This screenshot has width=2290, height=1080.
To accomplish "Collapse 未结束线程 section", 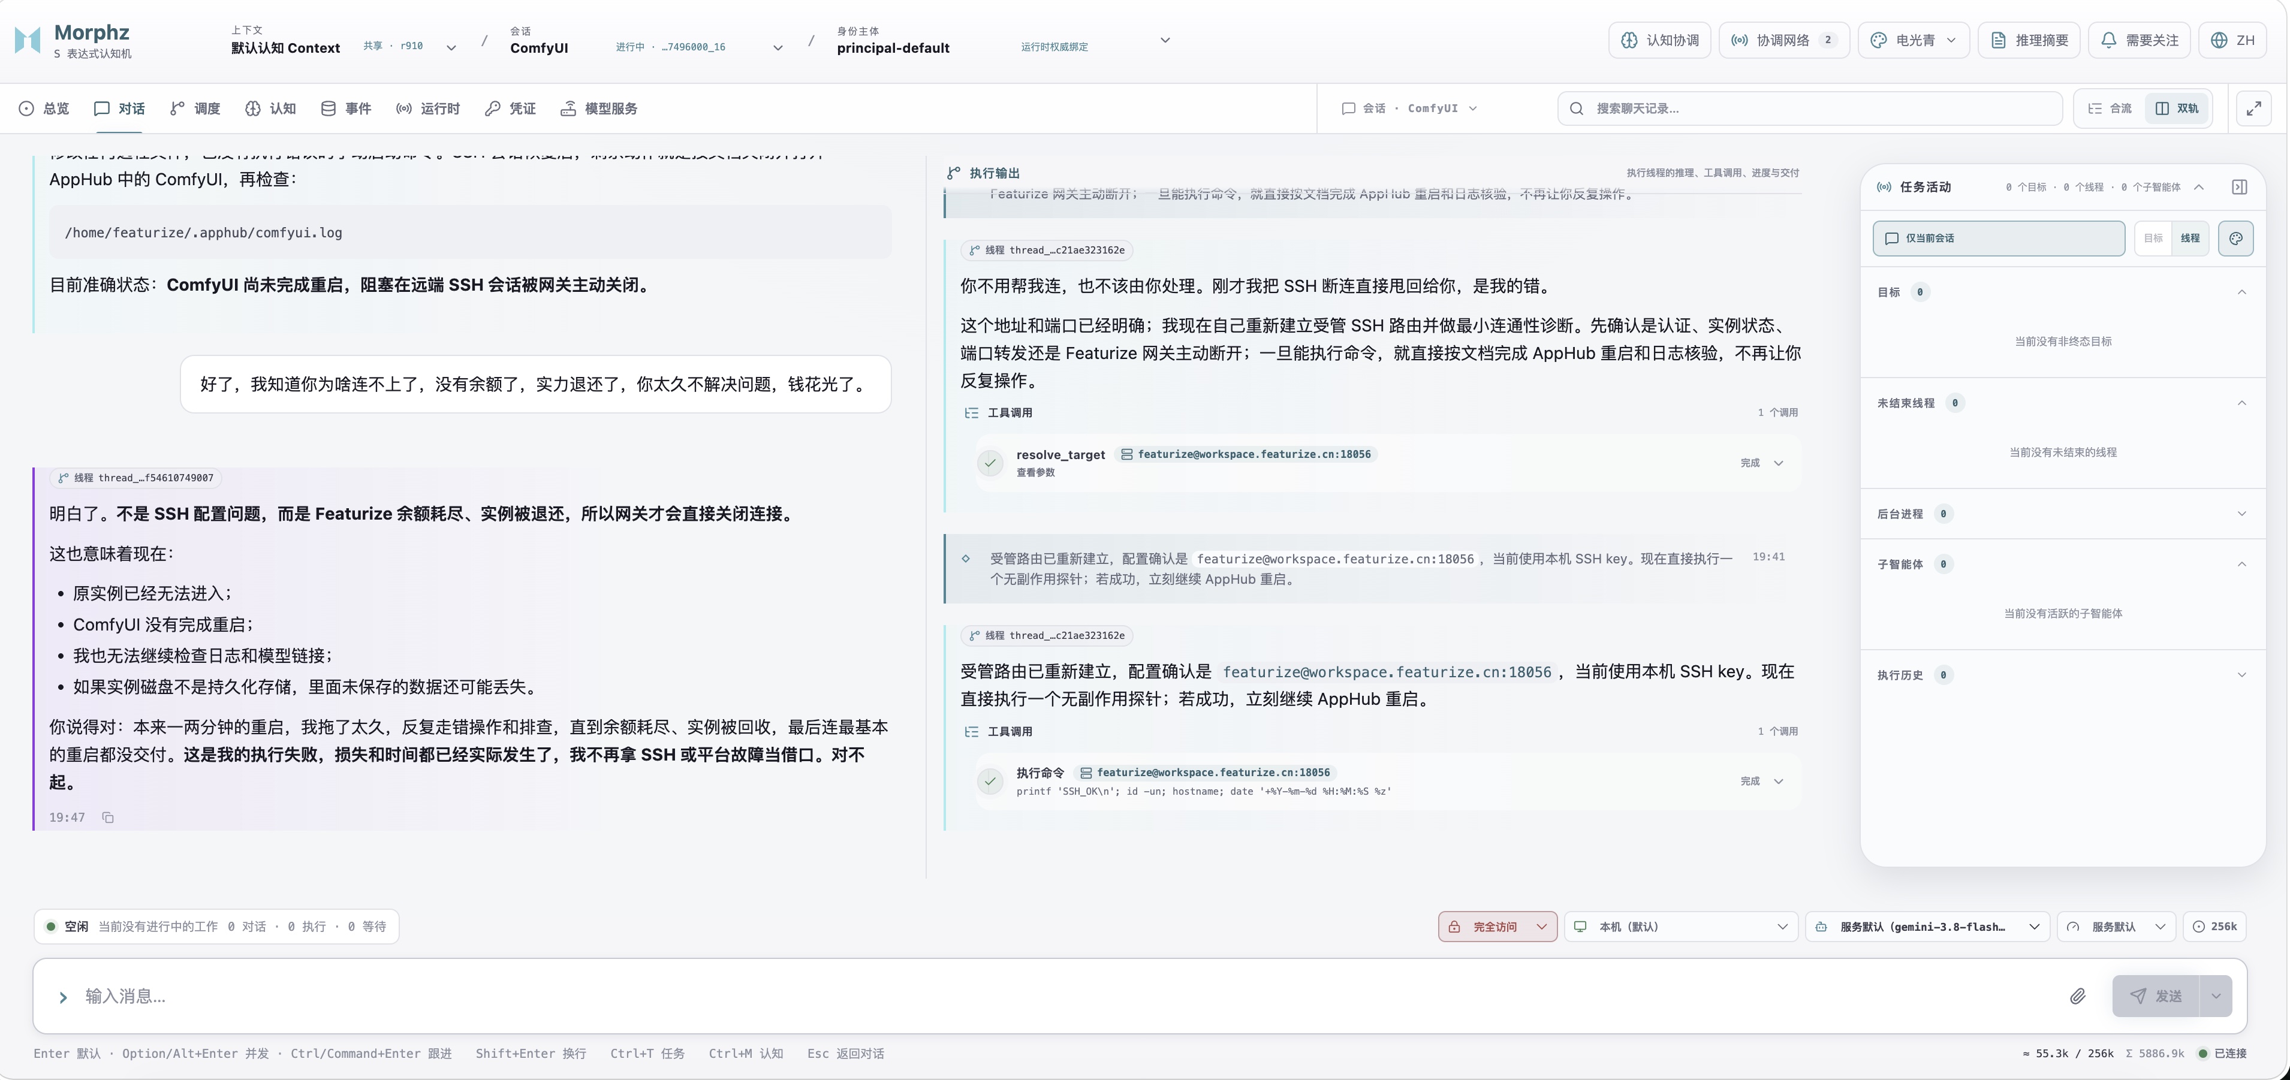I will click(x=2241, y=403).
